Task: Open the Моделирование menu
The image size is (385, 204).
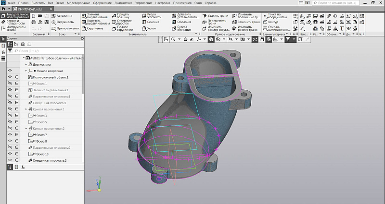Action: pos(80,3)
